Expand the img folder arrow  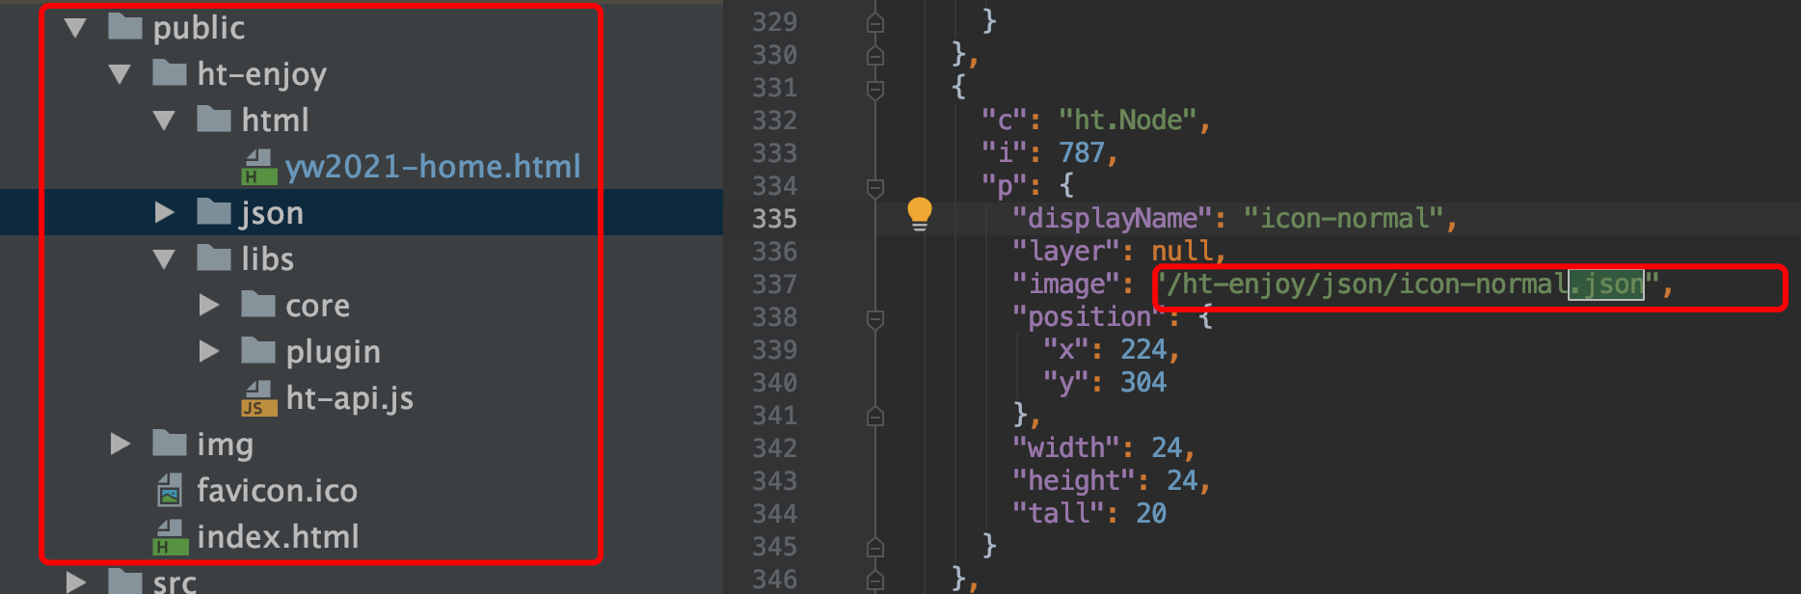[x=121, y=444]
